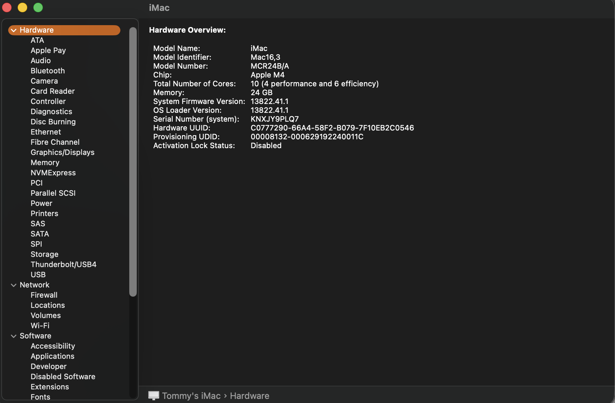Click Tommy's iMac in the breadcrumb
Image resolution: width=615 pixels, height=403 pixels.
[191, 395]
